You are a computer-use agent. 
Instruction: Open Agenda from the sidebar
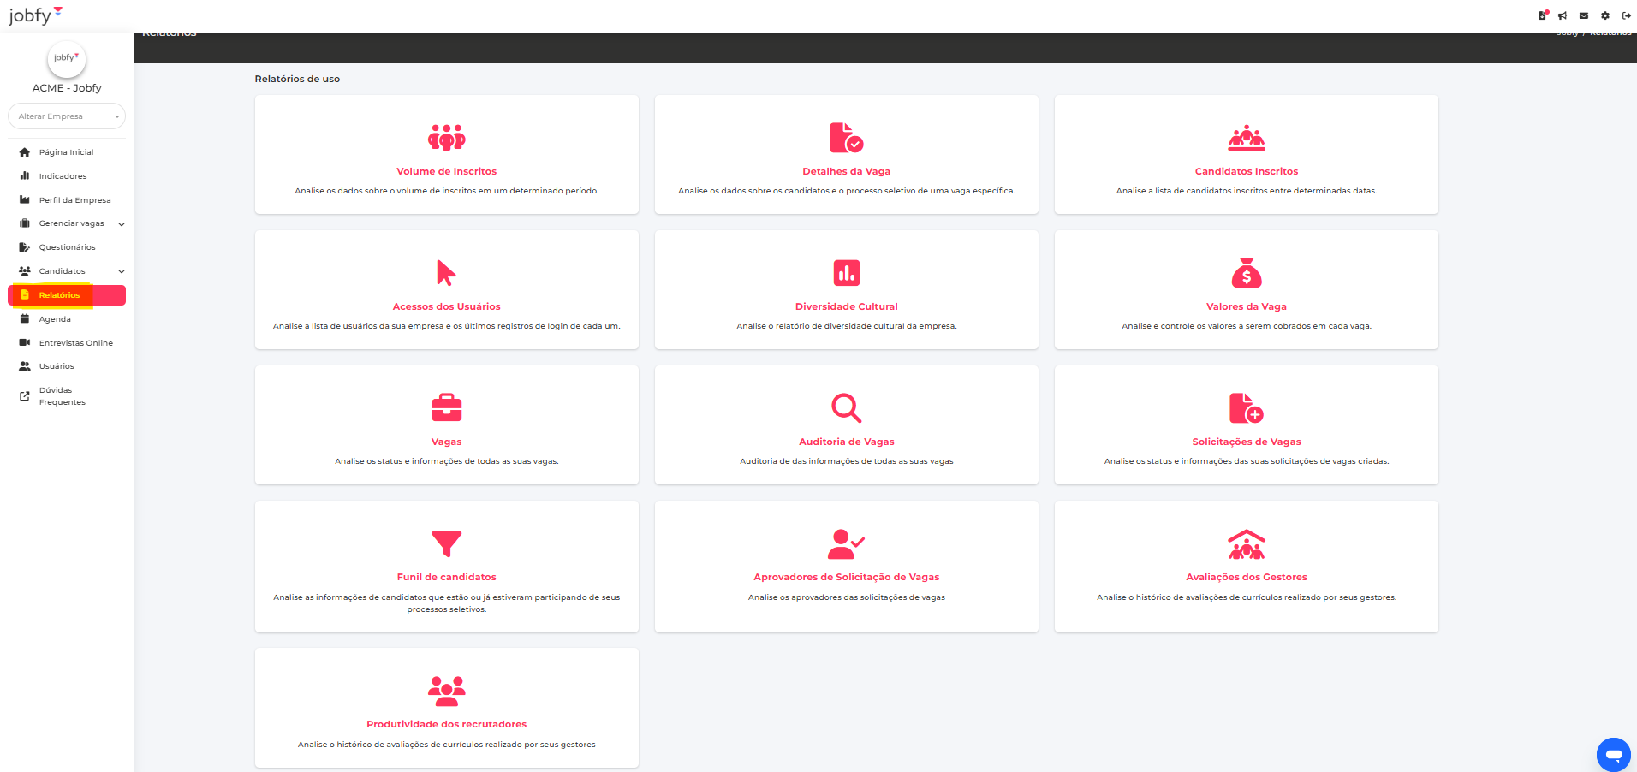[55, 319]
